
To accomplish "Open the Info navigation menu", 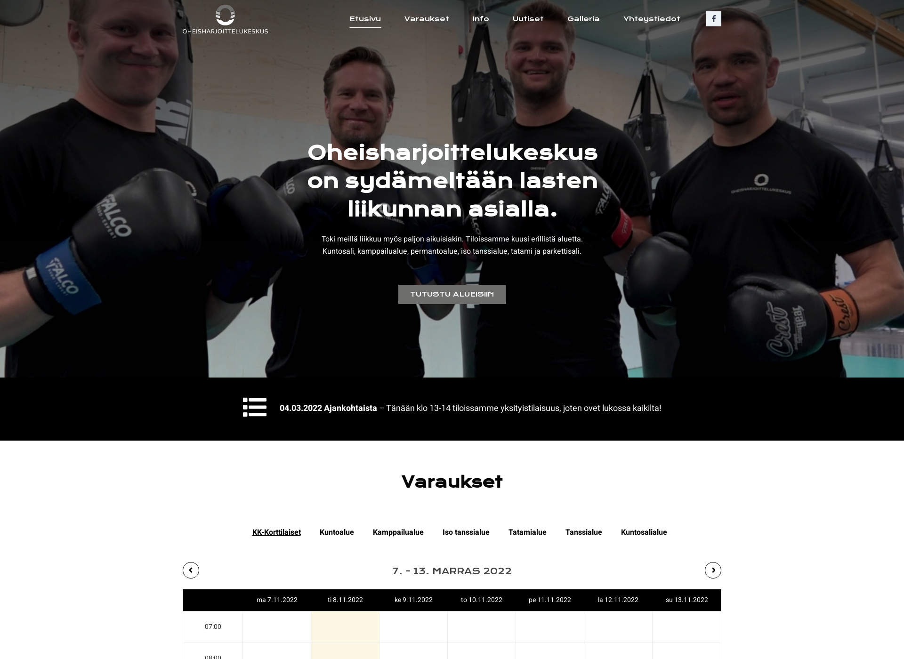I will (x=479, y=19).
